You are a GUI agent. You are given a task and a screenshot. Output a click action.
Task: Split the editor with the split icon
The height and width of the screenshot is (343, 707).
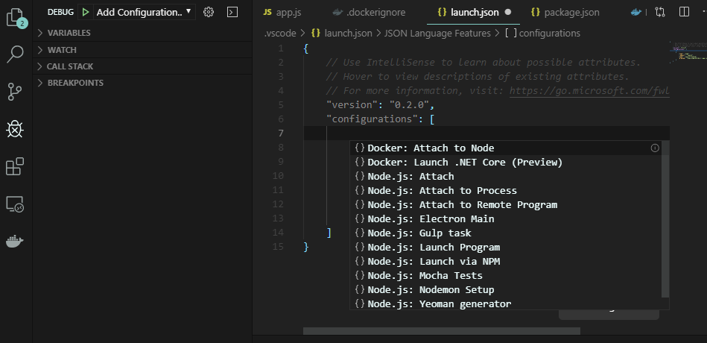[x=684, y=12]
